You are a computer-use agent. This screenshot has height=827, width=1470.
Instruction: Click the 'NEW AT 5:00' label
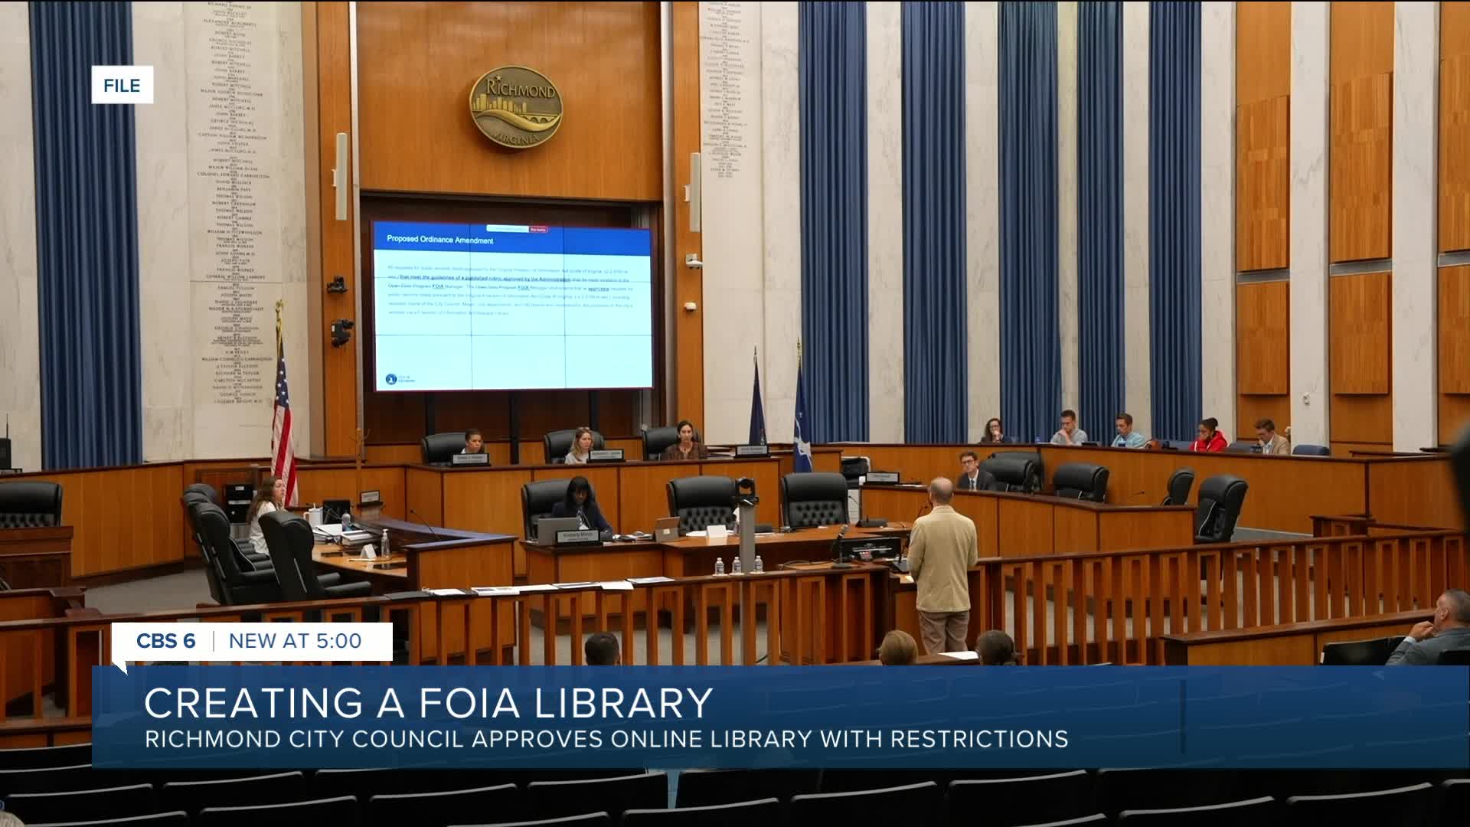coord(295,641)
